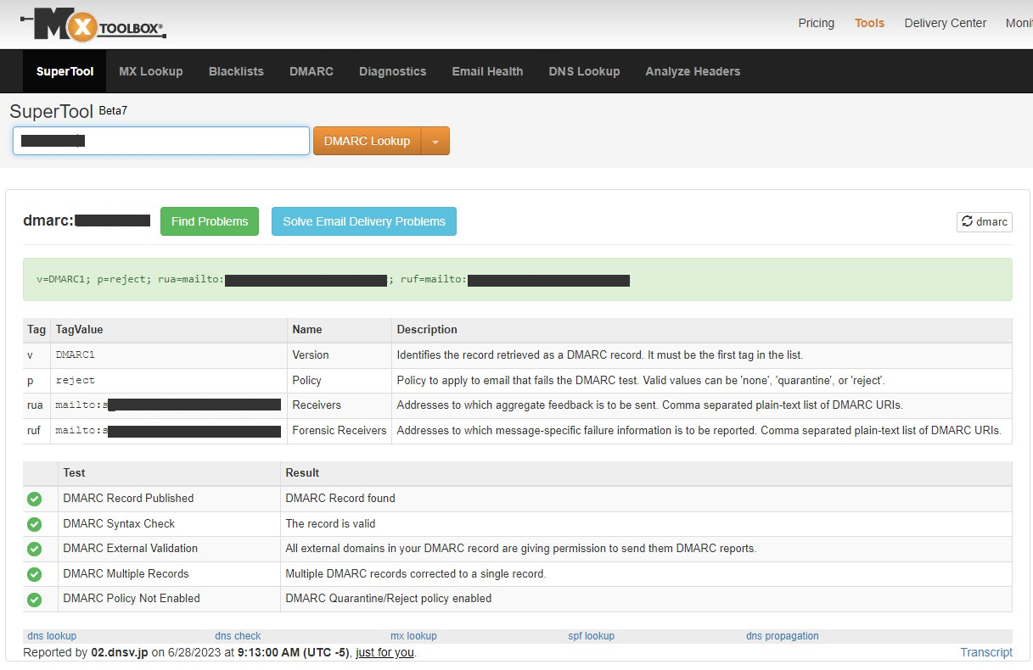This screenshot has height=670, width=1033.
Task: Open the Transcript link
Action: click(x=986, y=652)
